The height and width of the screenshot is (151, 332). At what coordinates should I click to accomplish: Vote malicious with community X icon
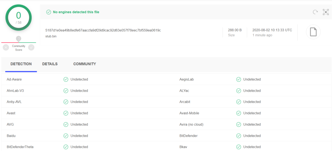(x=6, y=48)
